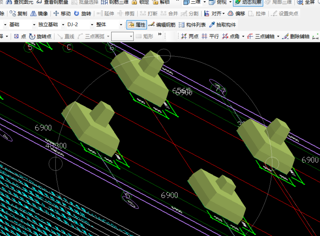Open the 对齐 align dropdown
320x236 pixels.
215,13
